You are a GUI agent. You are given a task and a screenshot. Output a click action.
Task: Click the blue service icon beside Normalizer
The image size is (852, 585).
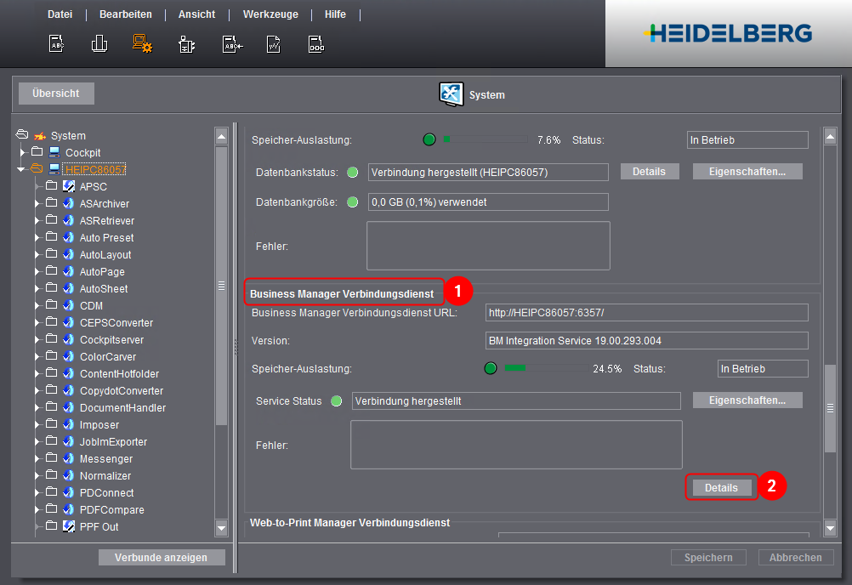point(69,476)
